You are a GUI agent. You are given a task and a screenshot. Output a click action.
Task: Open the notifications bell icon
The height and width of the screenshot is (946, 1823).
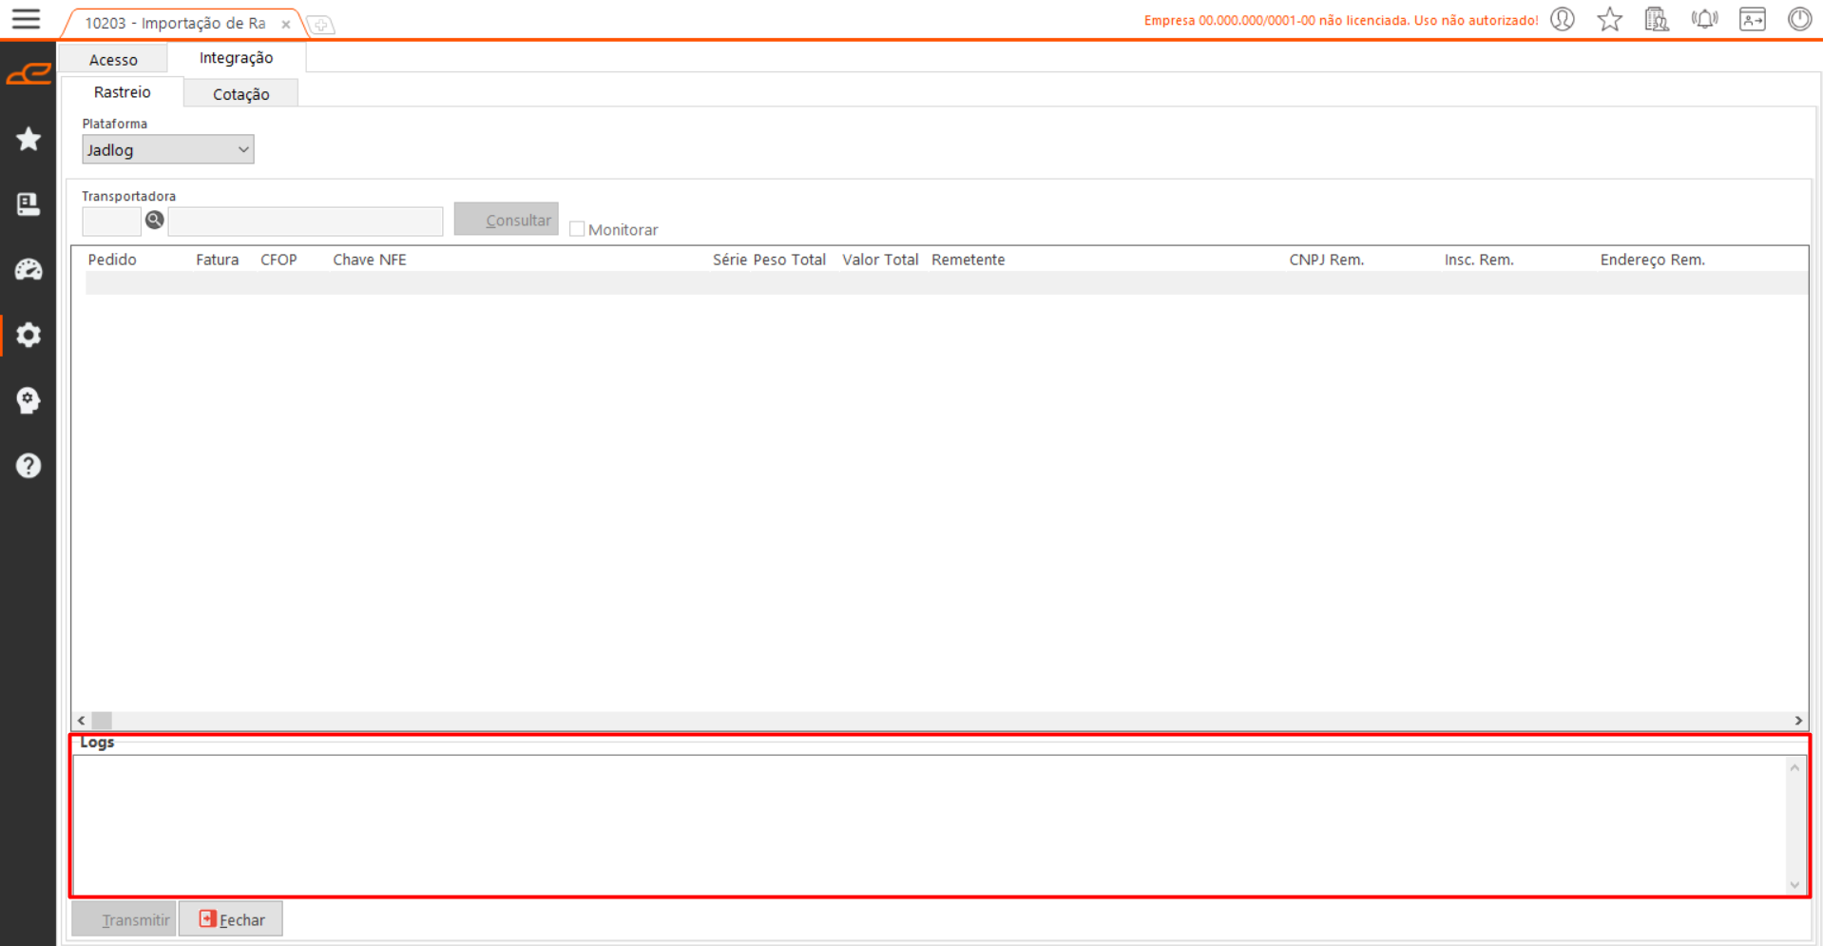[x=1704, y=19]
